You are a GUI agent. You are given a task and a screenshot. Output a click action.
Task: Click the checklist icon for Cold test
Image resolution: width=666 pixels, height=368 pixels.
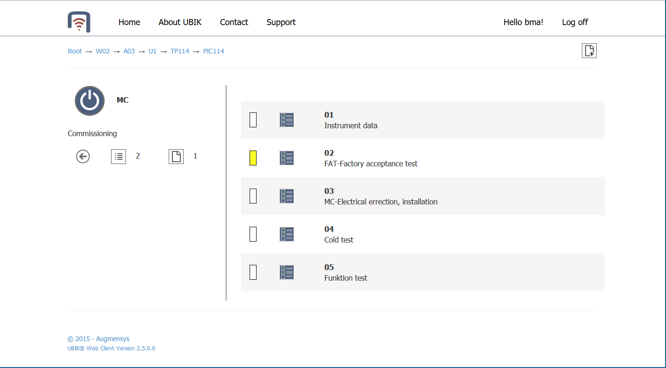pos(287,234)
